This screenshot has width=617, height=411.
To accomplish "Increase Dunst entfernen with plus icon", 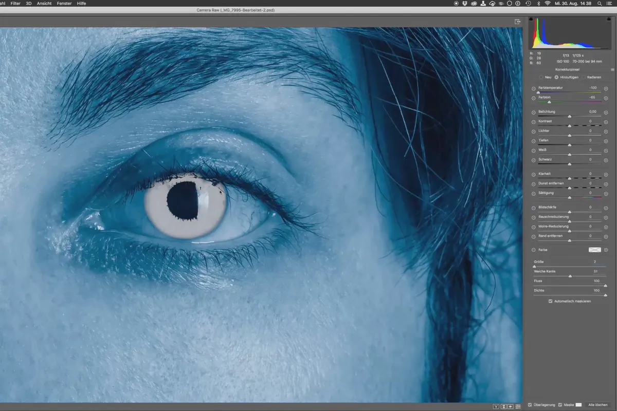I will 606,184.
